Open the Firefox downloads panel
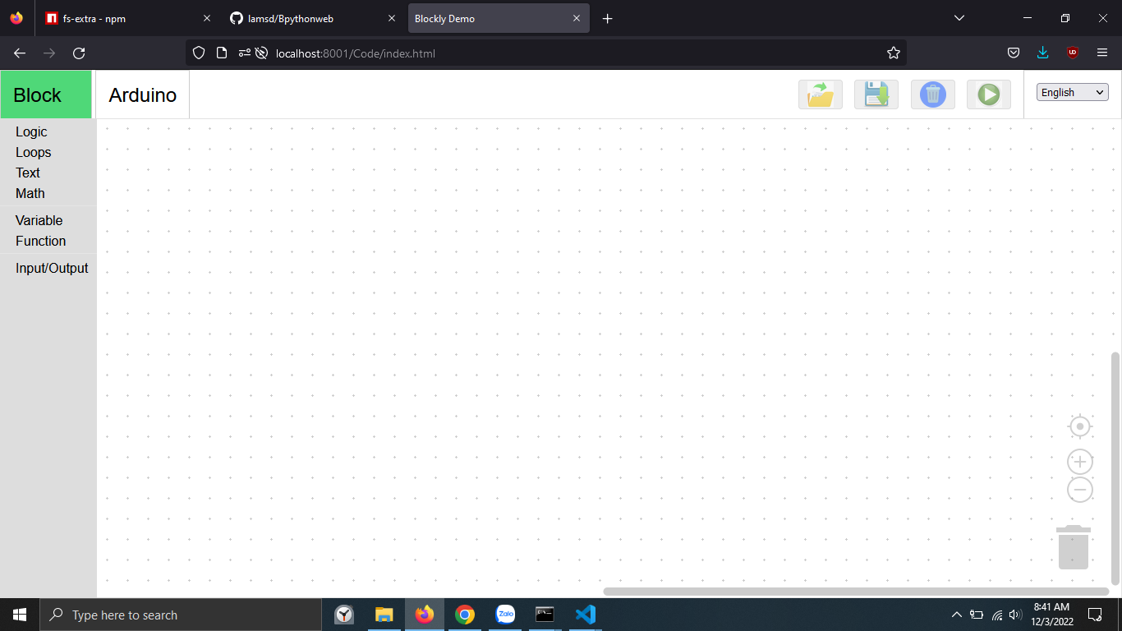 pyautogui.click(x=1043, y=53)
